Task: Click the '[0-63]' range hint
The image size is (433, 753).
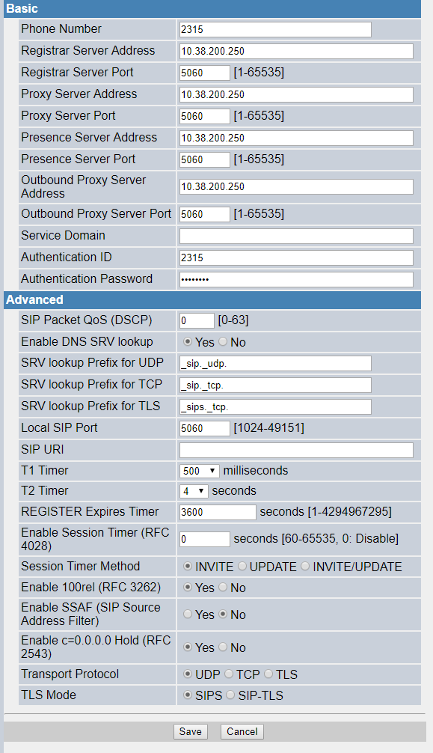Action: tap(233, 320)
